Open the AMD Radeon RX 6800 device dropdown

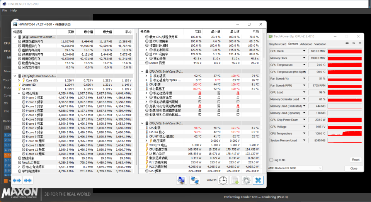point(320,168)
